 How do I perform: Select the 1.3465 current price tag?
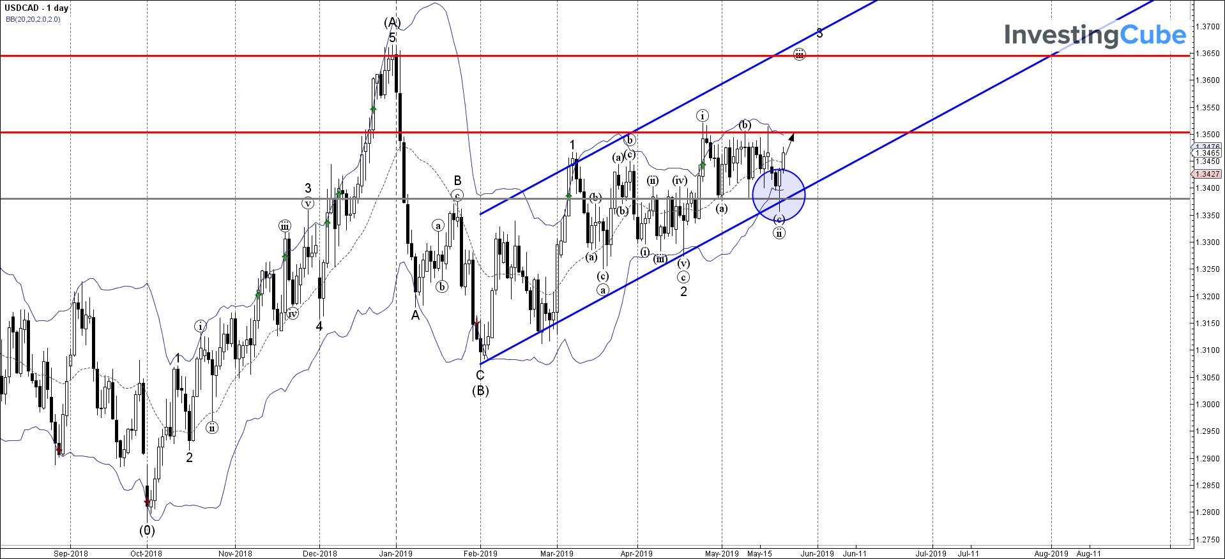tap(1207, 153)
